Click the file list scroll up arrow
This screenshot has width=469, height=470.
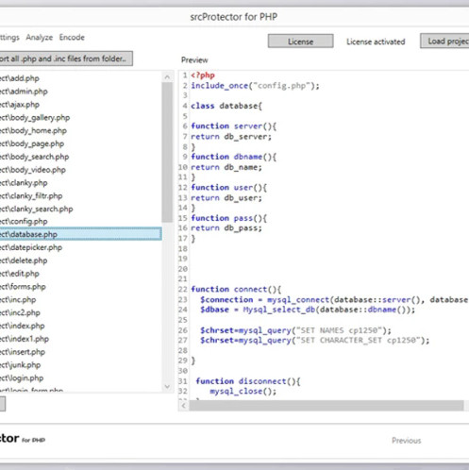pyautogui.click(x=167, y=77)
